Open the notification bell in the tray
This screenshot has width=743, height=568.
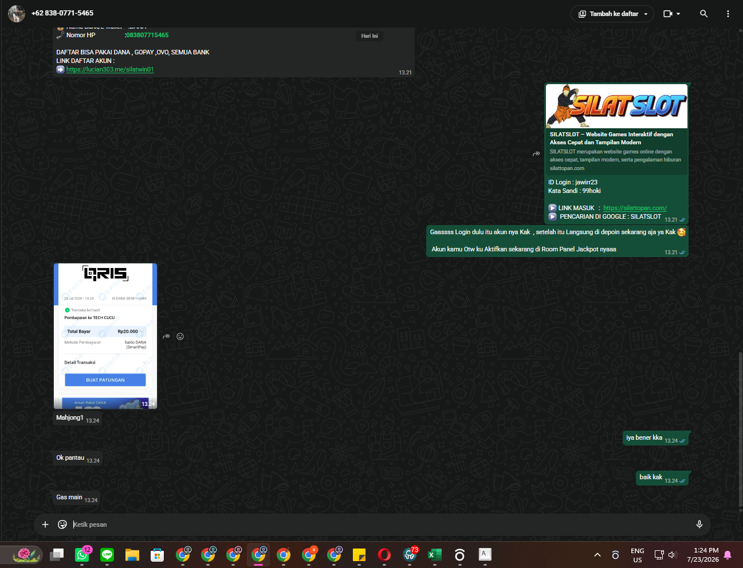tap(728, 555)
